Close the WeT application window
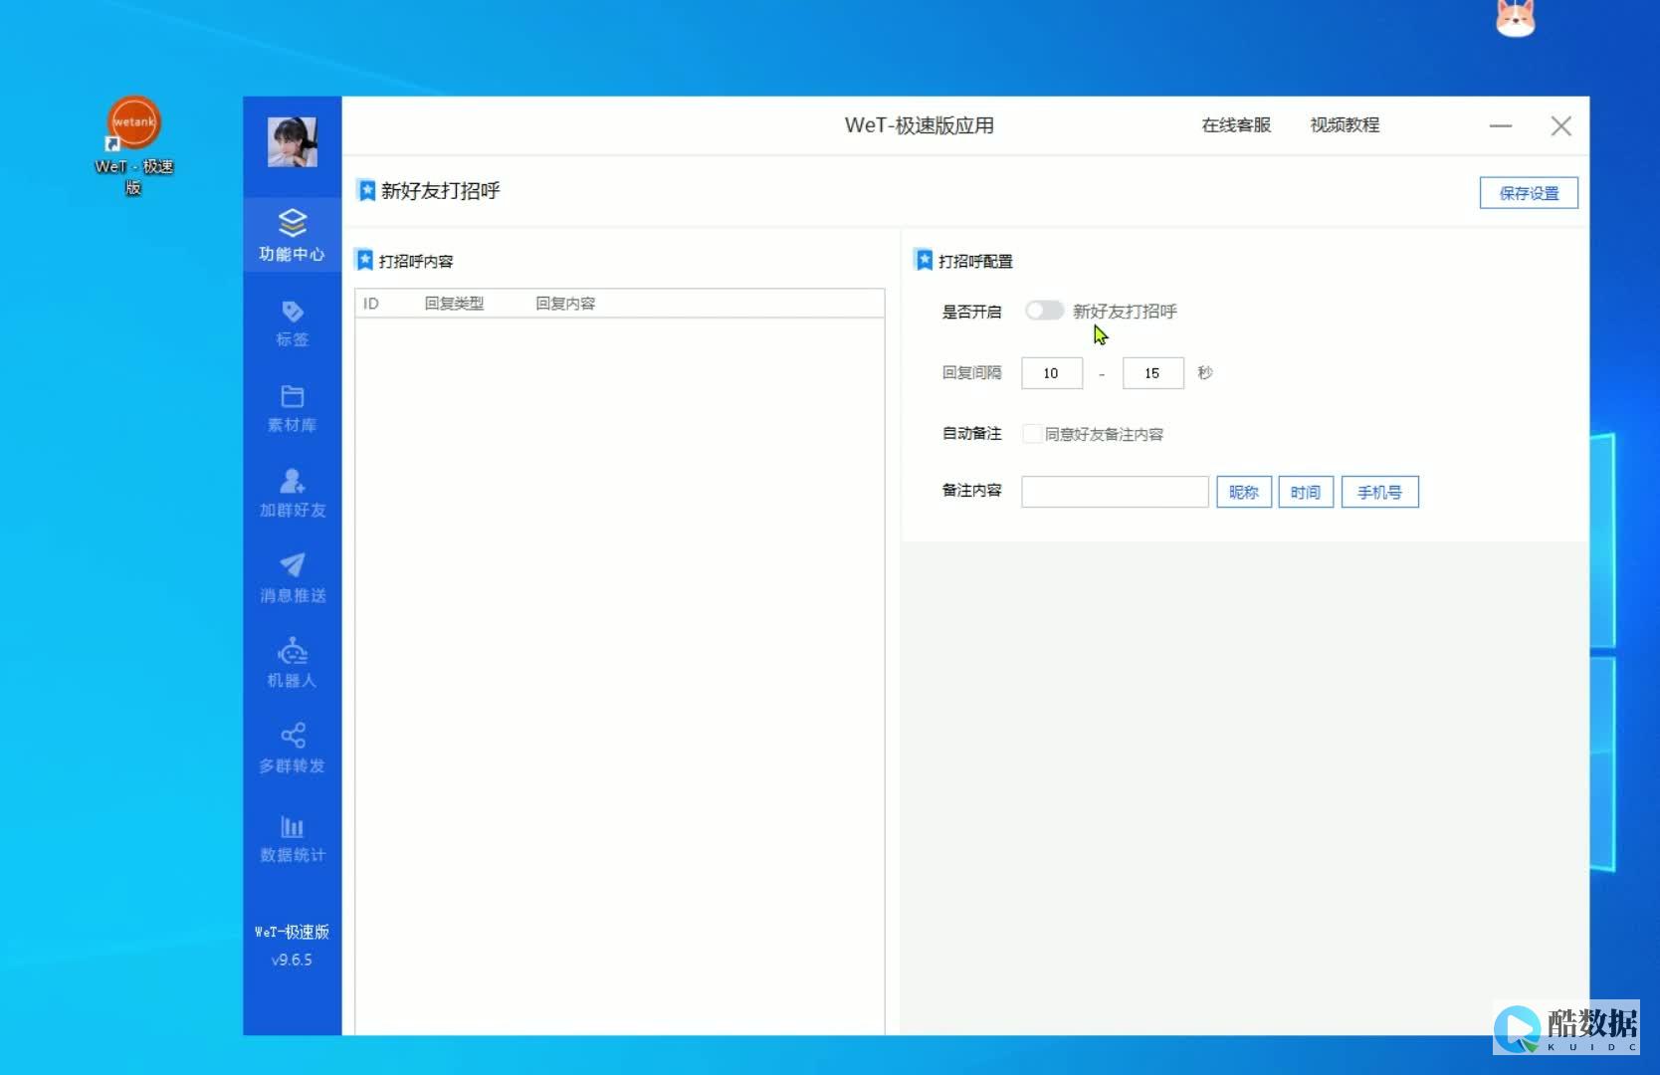 click(1560, 126)
